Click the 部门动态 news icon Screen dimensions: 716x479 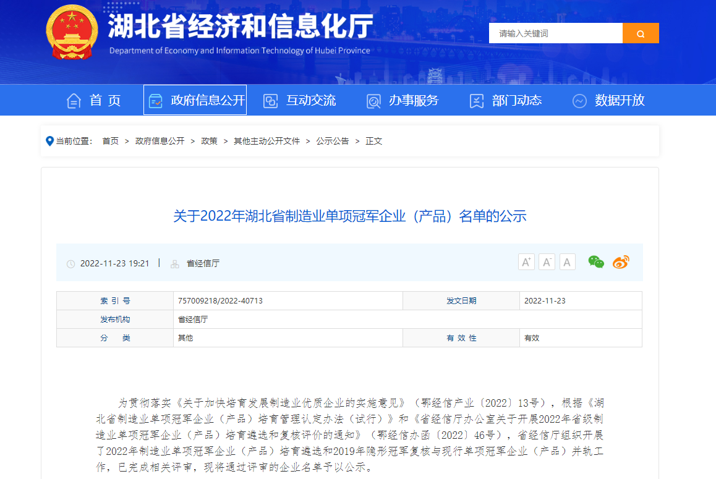(x=475, y=100)
